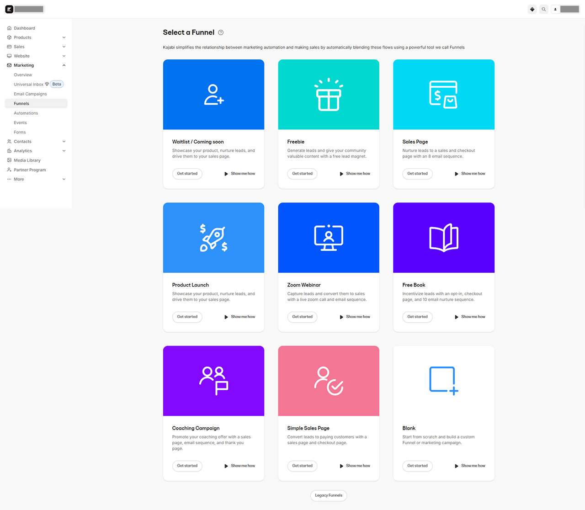Collapse the Marketing section chevron
Viewport: 585px width, 510px height.
64,65
